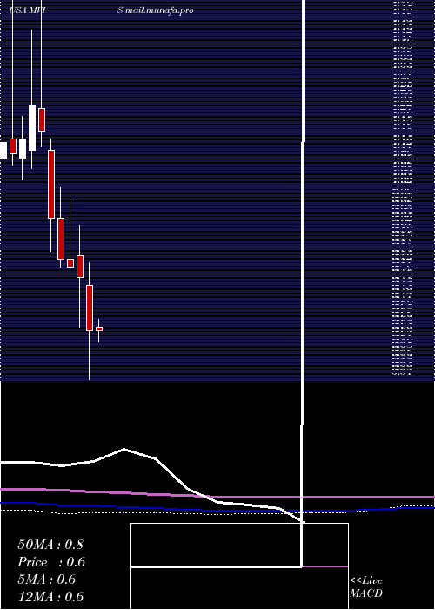The width and height of the screenshot is (435, 610).
Task: Click the '5MA : 0.6' value text
Action: [x=46, y=579]
